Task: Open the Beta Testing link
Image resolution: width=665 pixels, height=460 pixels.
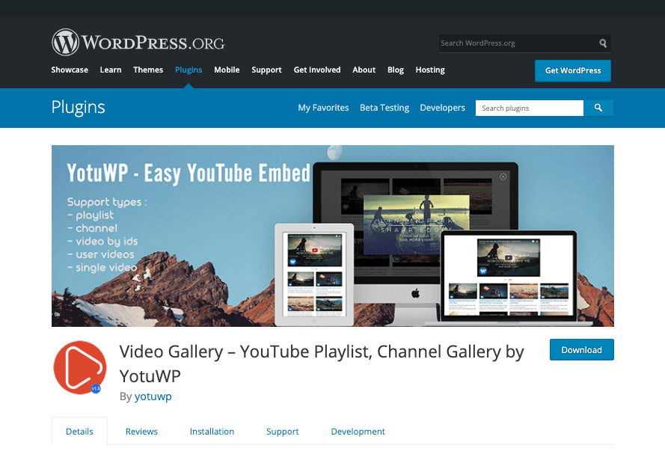Action: (x=384, y=108)
